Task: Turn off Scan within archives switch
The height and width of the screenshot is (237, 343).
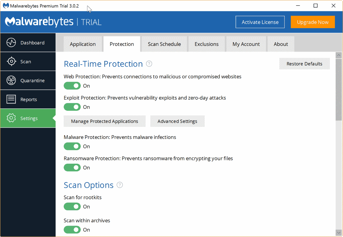Action: [72, 230]
